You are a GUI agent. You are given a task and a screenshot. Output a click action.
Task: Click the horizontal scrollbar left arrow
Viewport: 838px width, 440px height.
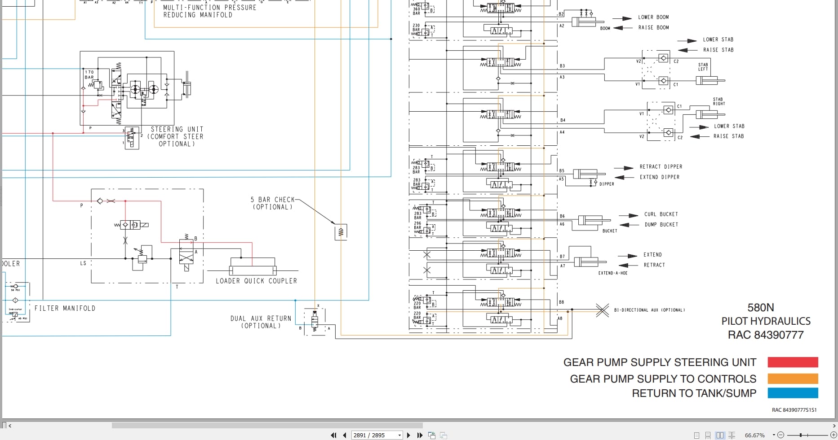[10, 426]
